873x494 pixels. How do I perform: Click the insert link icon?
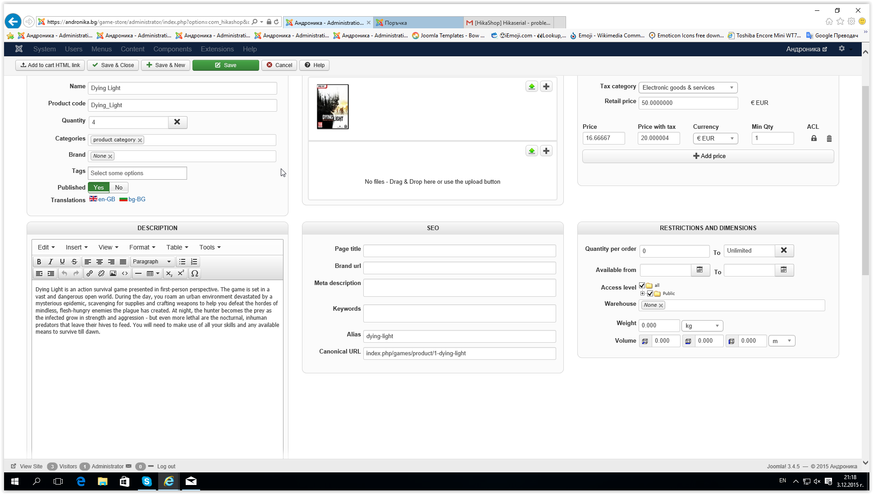[x=89, y=273]
